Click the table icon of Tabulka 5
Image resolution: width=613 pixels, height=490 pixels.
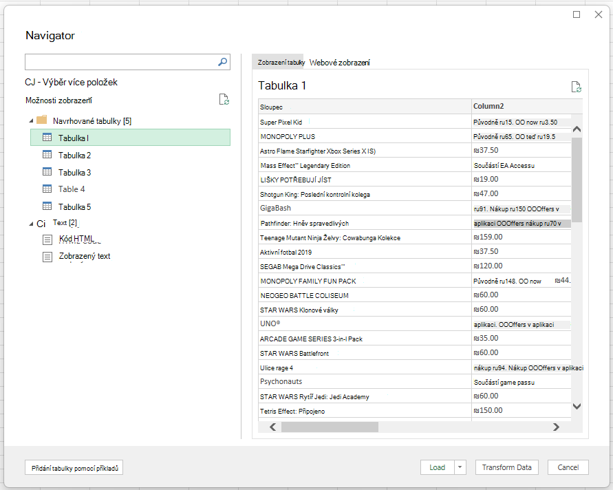point(47,206)
